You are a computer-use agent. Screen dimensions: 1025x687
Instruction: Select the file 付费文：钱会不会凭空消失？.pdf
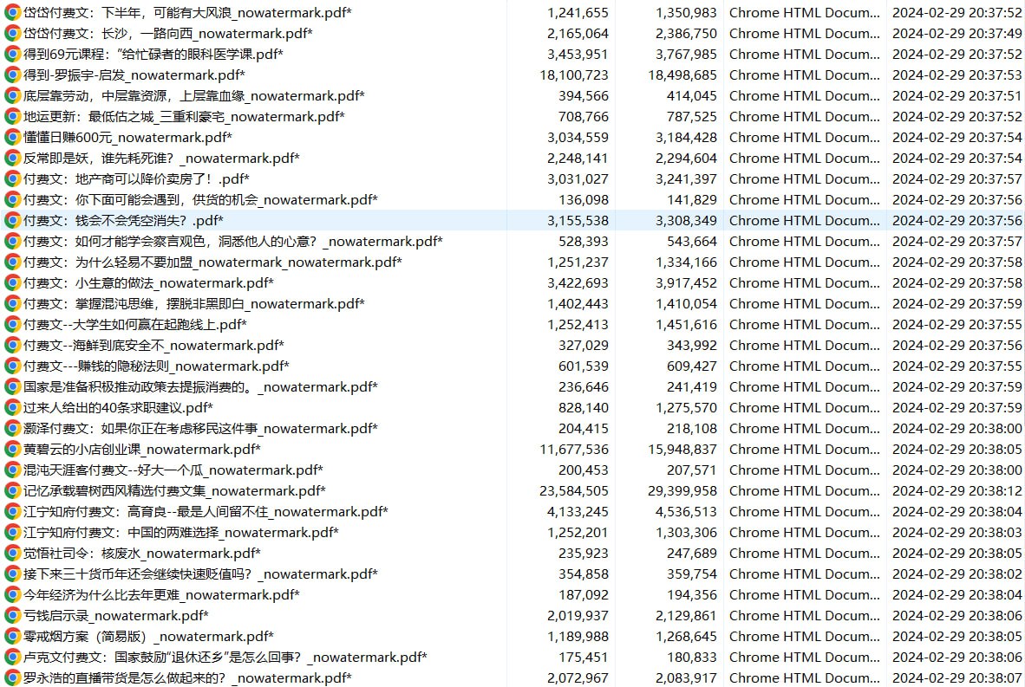(122, 221)
